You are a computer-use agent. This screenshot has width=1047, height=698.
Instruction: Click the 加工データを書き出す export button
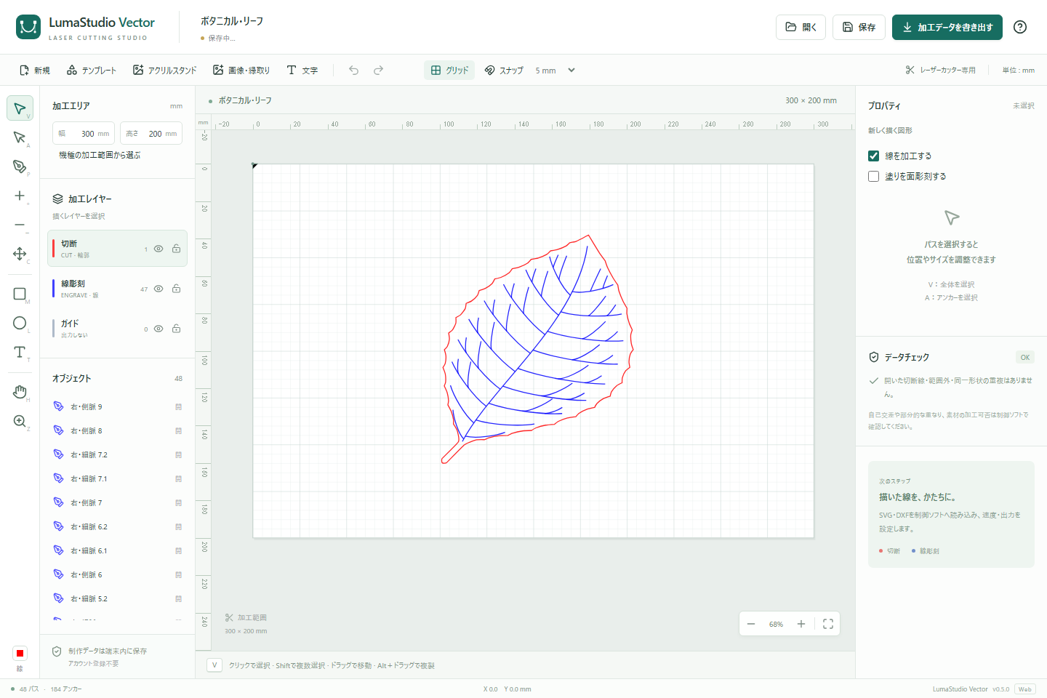pyautogui.click(x=947, y=27)
